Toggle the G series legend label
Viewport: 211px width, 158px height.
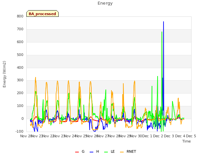click(x=83, y=151)
